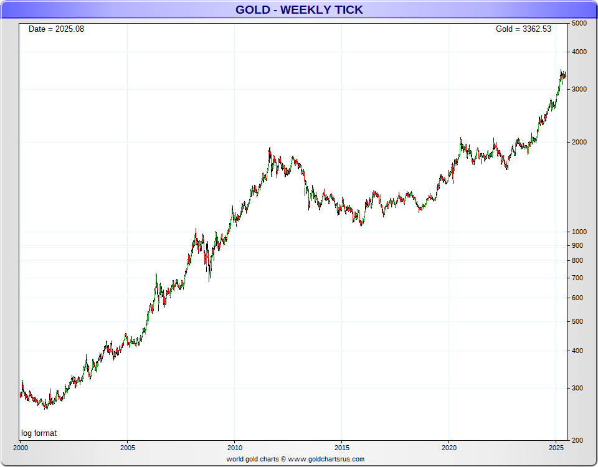The height and width of the screenshot is (467, 598).
Task: Click the 2020 x-axis label
Action: 449,448
